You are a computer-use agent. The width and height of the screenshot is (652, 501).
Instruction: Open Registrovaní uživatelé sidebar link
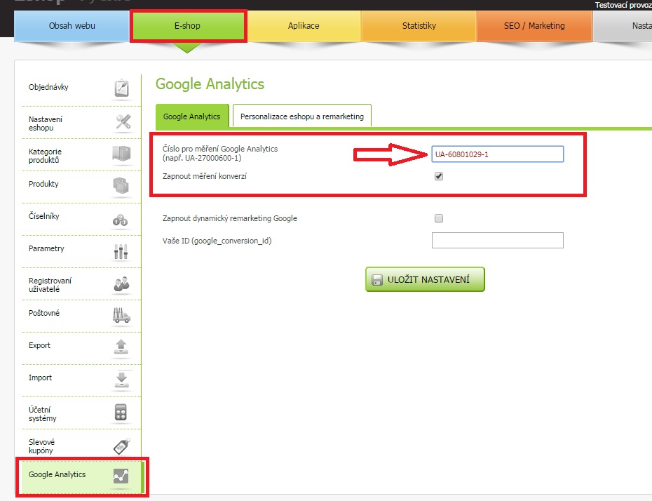(50, 285)
